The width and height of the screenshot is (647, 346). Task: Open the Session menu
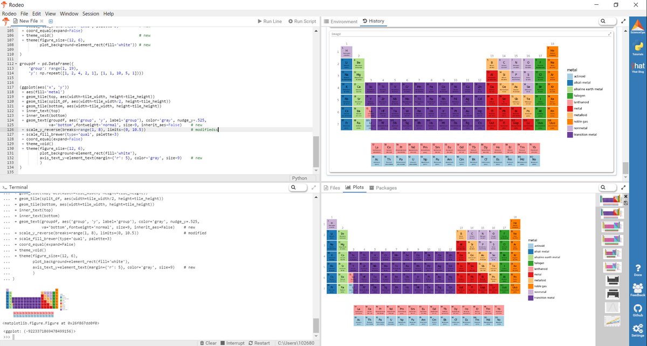pos(90,13)
